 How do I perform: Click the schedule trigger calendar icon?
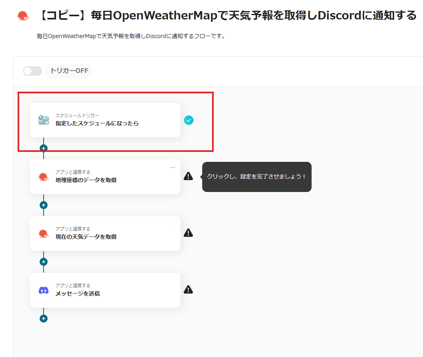[44, 120]
